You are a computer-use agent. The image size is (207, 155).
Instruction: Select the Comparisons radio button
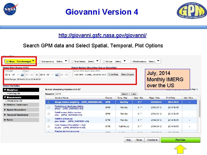click(40, 61)
